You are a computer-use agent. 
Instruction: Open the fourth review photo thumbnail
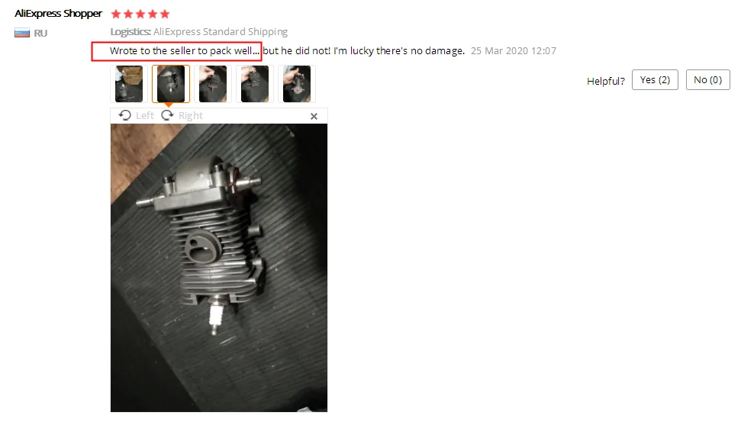[x=255, y=84]
